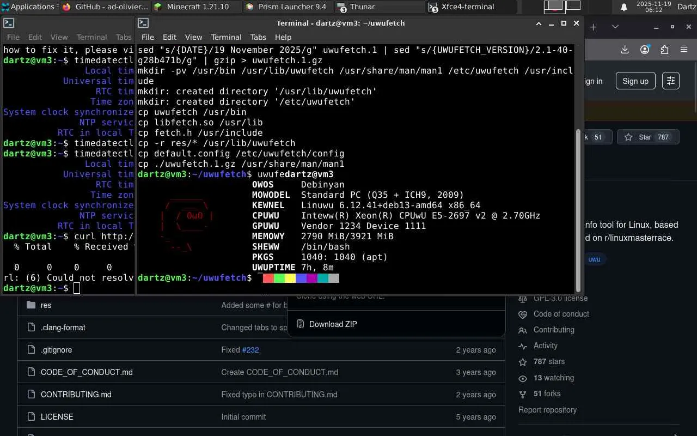697x436 pixels.
Task: Click the prompt cursor in the background terminal
Action: click(77, 288)
